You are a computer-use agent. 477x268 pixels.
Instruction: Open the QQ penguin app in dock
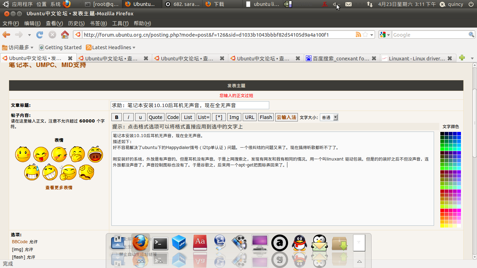[x=299, y=243]
